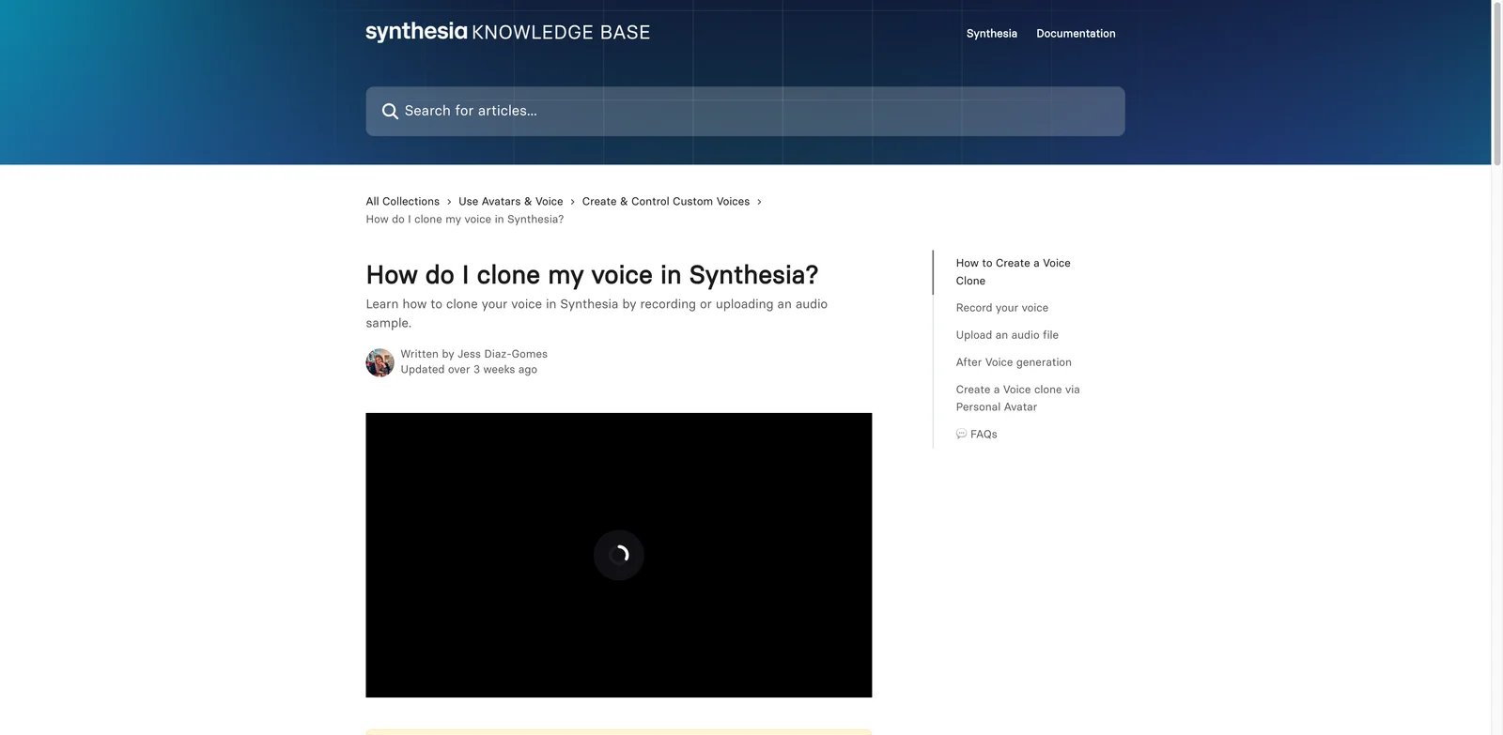Jump to Create a Voice clone via Personal Avatar

click(1017, 397)
